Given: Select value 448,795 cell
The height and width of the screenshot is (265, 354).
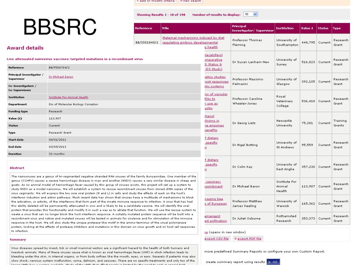Looking at the screenshot, I should click(308, 42).
